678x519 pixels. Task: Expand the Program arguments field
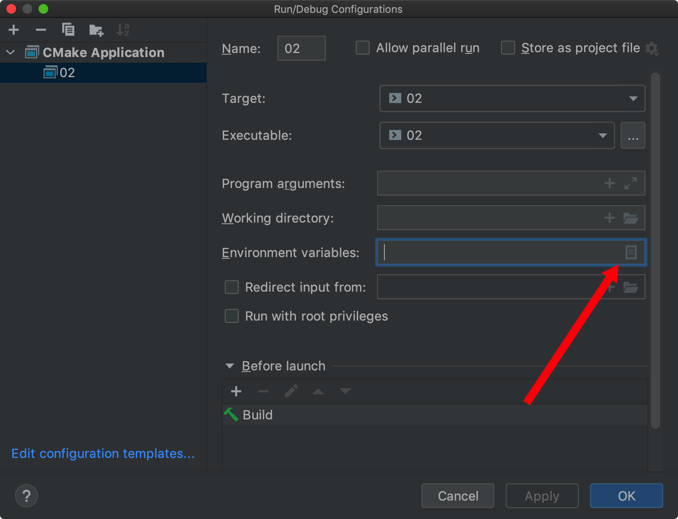(x=631, y=183)
